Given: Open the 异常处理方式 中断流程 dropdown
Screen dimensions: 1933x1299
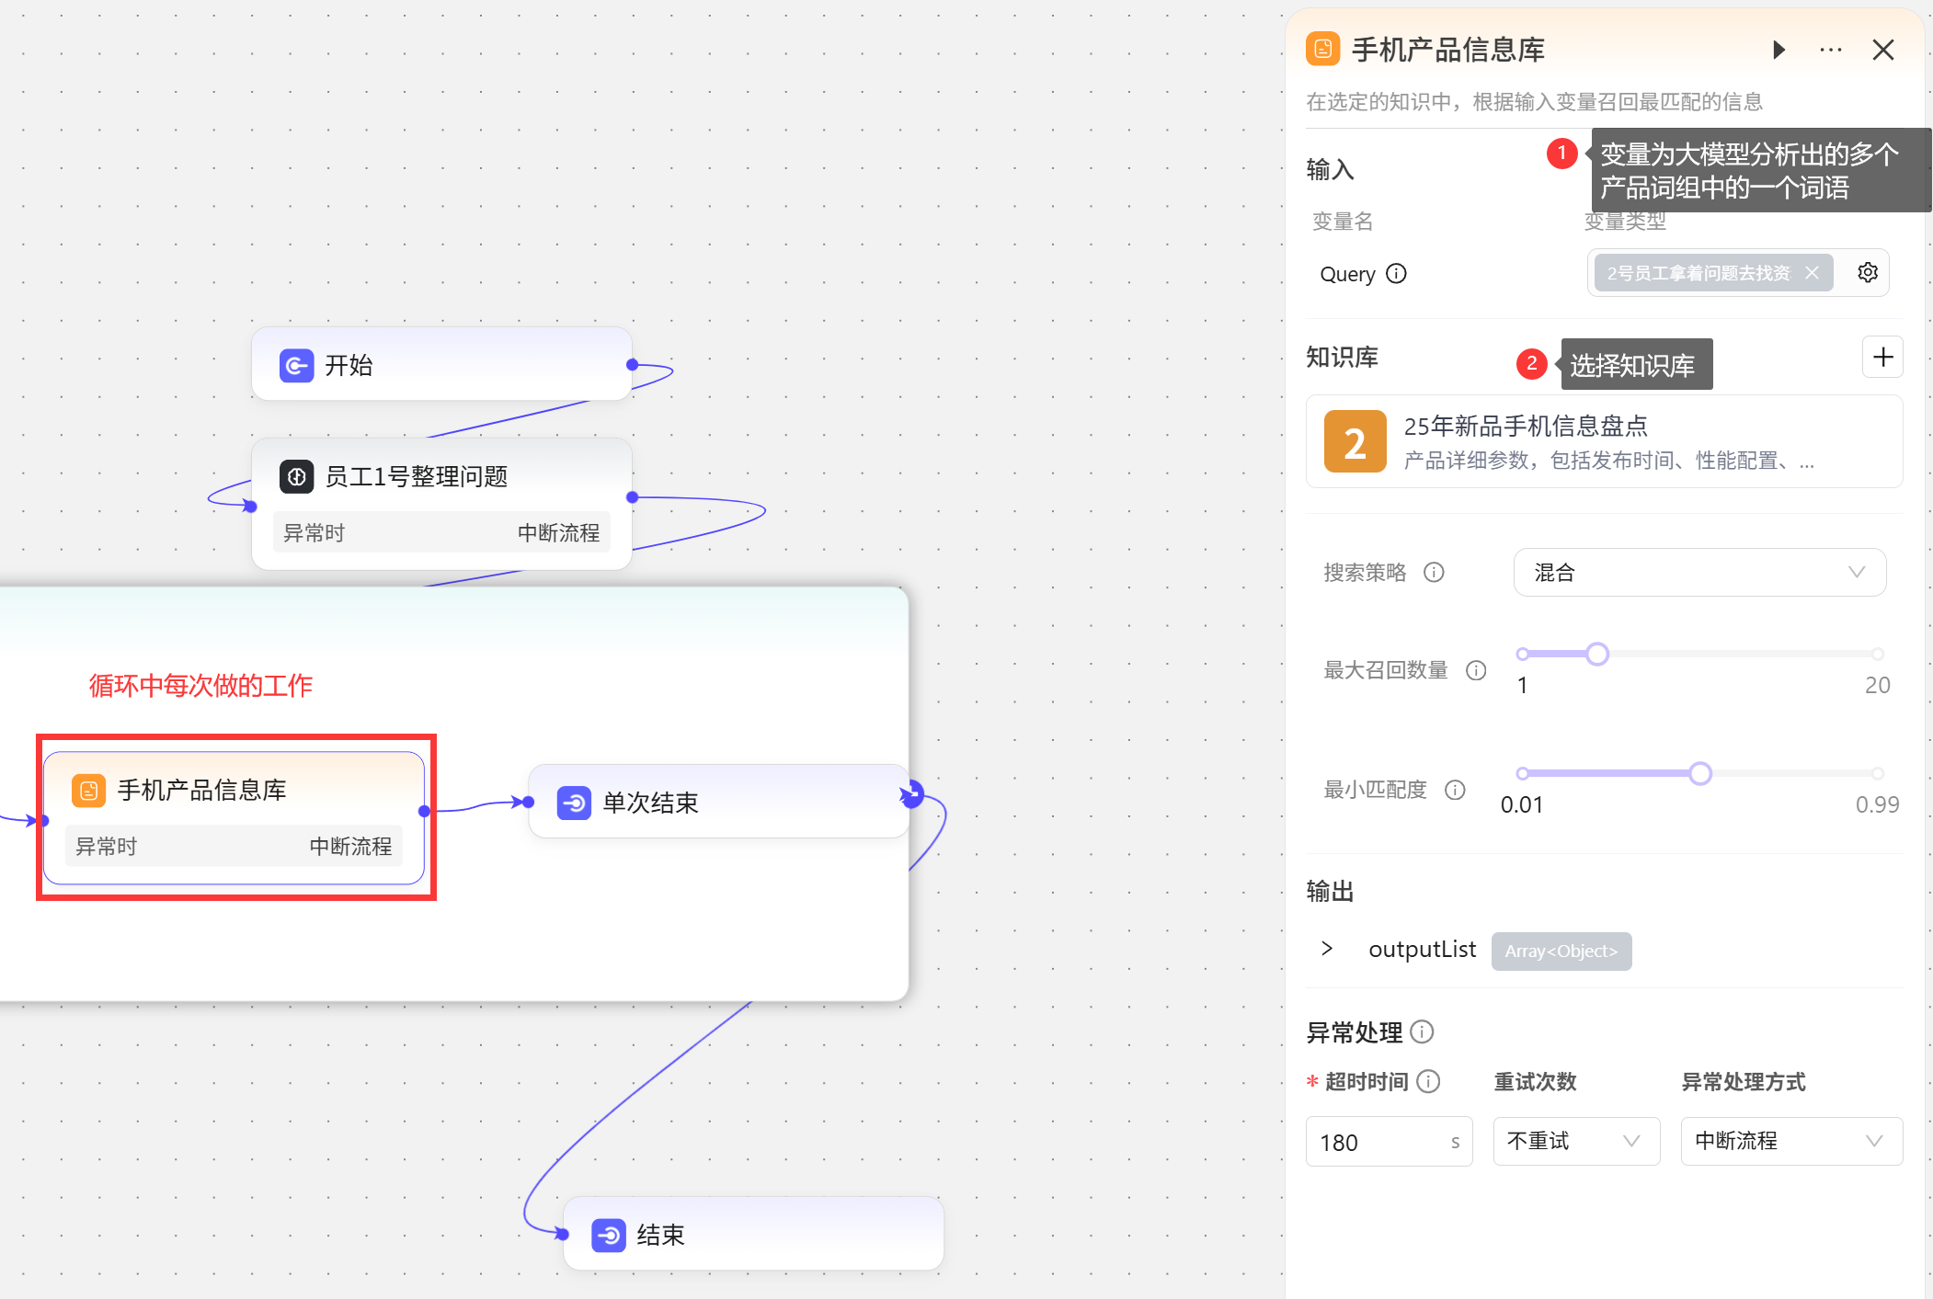Looking at the screenshot, I should 1790,1141.
